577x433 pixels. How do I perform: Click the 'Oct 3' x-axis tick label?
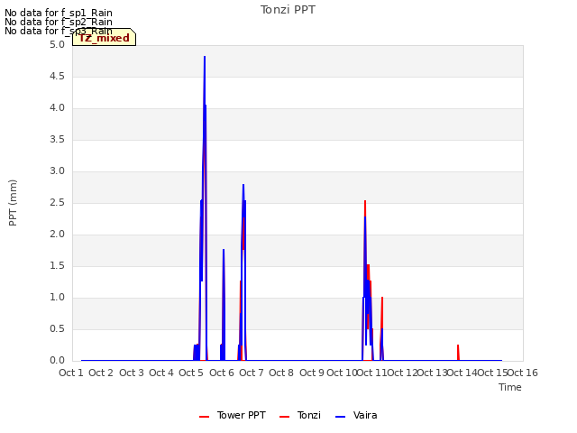point(132,373)
